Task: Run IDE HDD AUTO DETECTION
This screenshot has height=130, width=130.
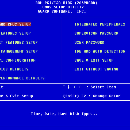Action: coord(100,51)
